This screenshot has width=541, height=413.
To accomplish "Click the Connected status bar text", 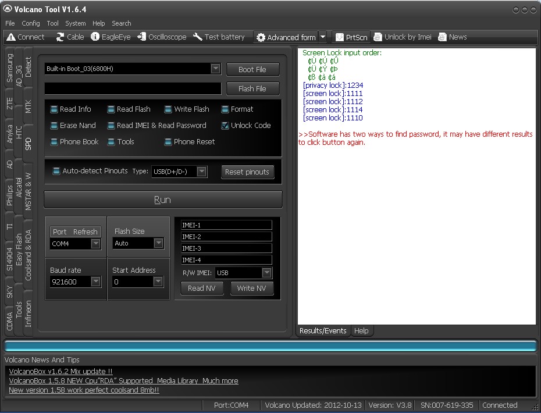I will pos(500,405).
